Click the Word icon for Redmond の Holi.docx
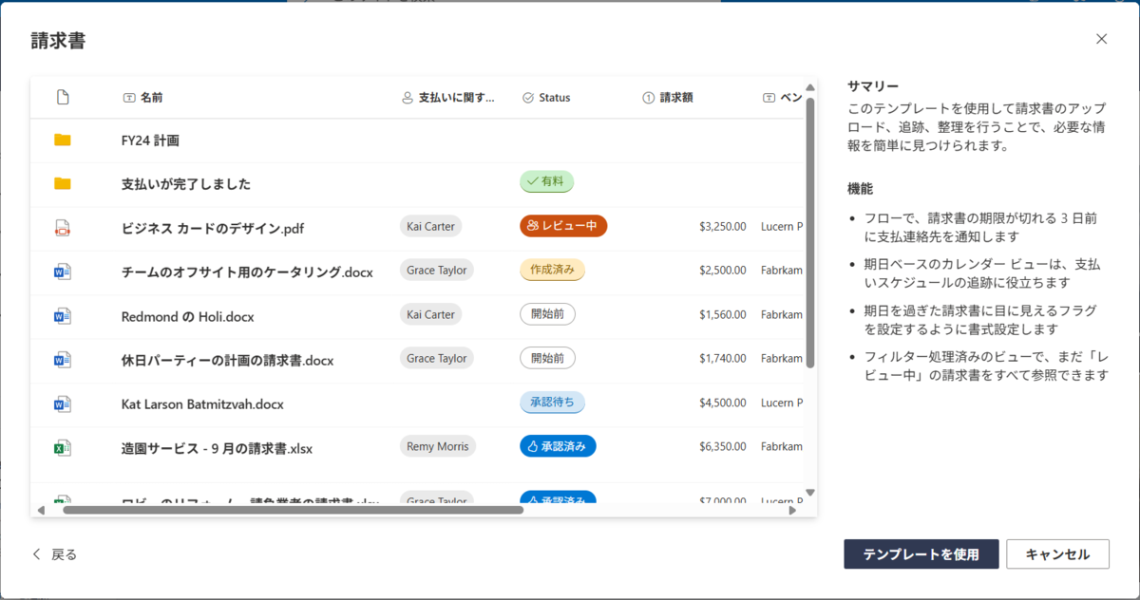 [x=63, y=315]
